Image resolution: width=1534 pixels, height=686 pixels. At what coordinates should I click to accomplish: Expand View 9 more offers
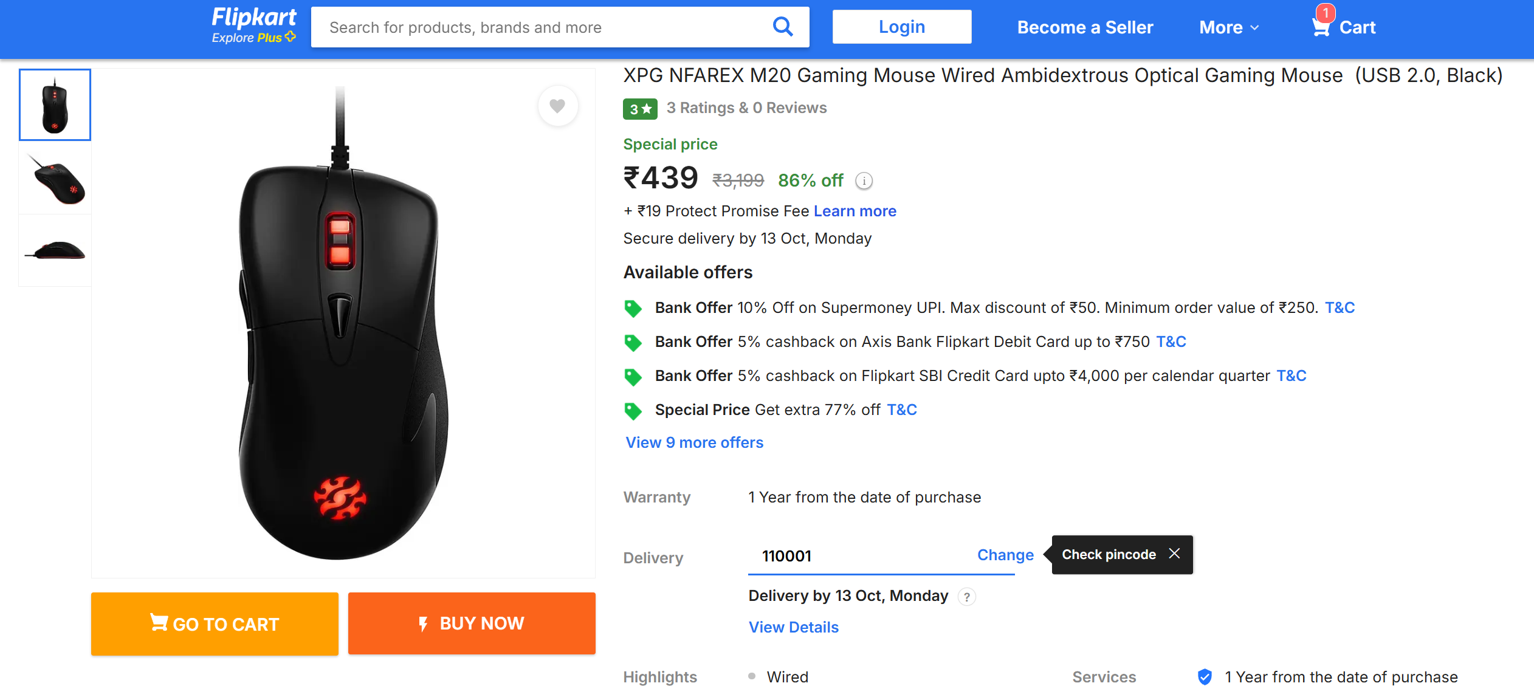pos(694,442)
